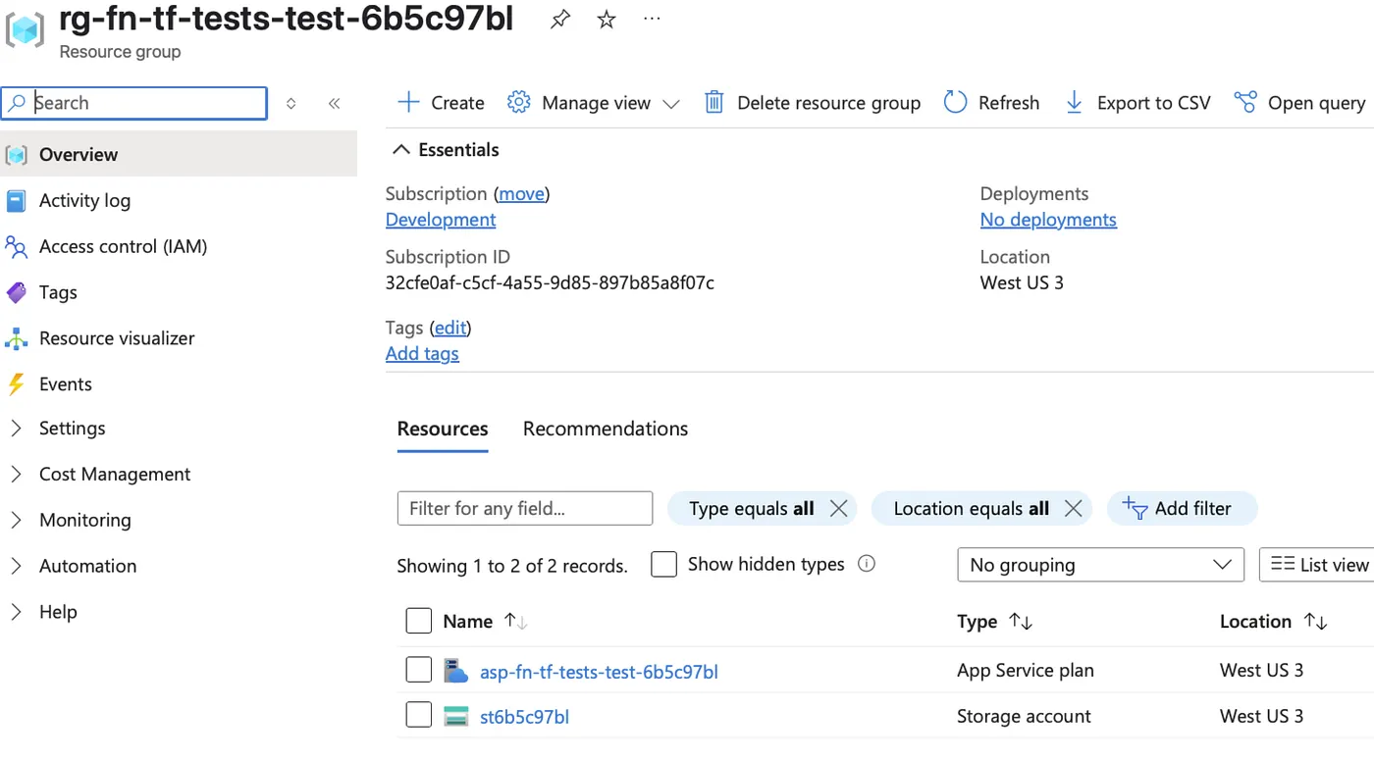This screenshot has height=761, width=1374.
Task: Click the Add filter button
Action: click(x=1182, y=508)
